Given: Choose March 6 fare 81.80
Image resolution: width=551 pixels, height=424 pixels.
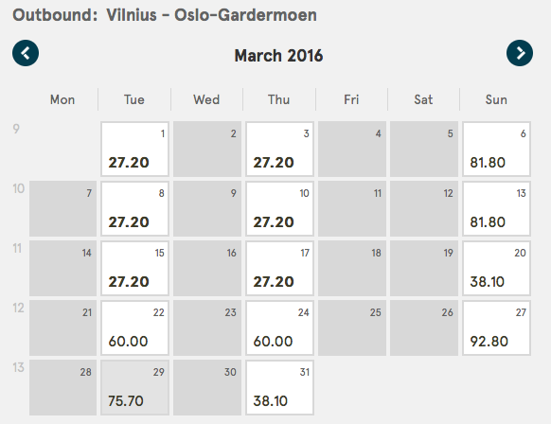Looking at the screenshot, I should pos(496,149).
